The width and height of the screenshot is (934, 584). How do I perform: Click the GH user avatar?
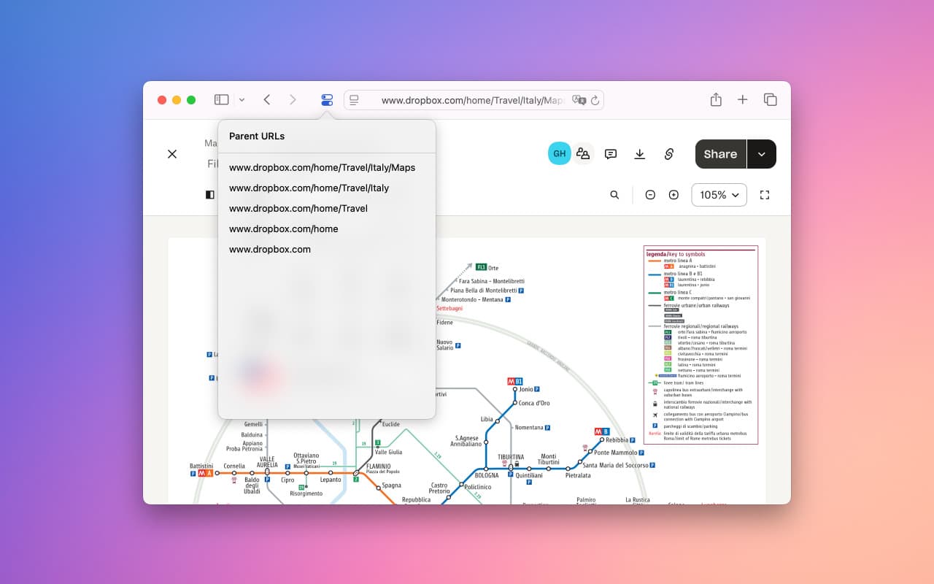(560, 153)
